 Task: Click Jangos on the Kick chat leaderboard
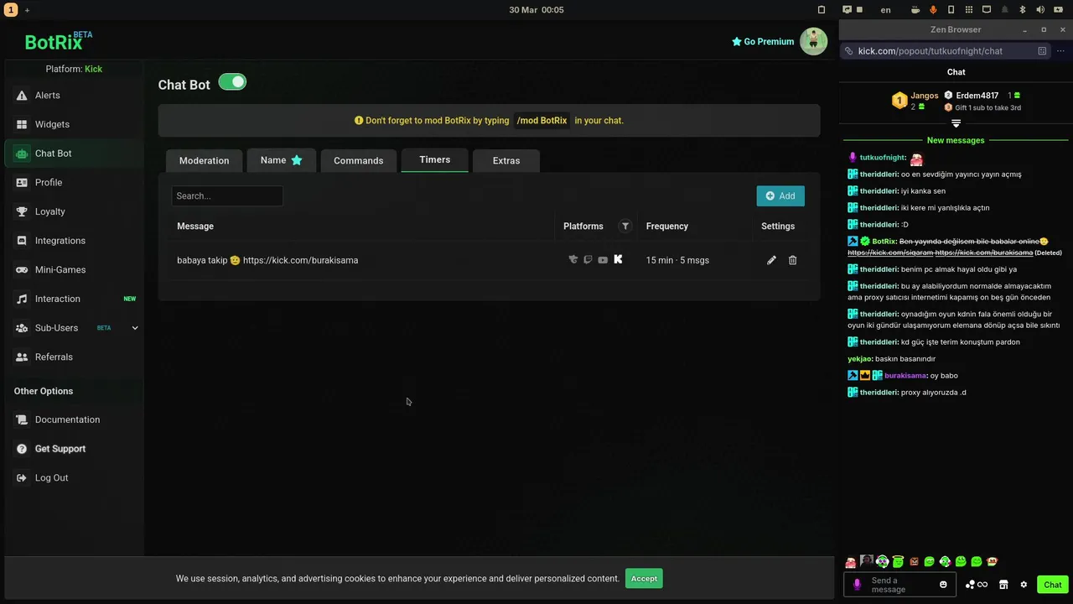(x=925, y=96)
